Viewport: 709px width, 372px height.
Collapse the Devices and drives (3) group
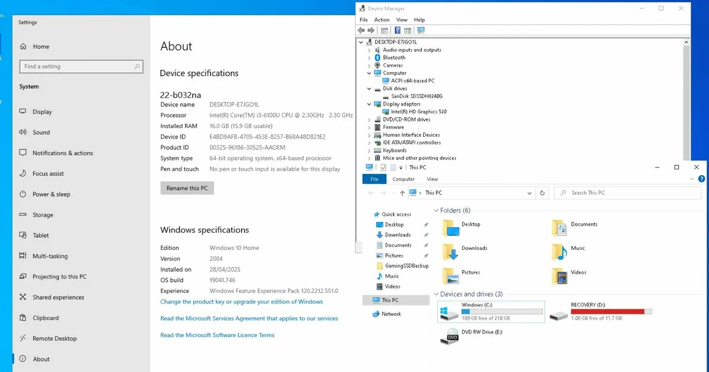[x=436, y=294]
